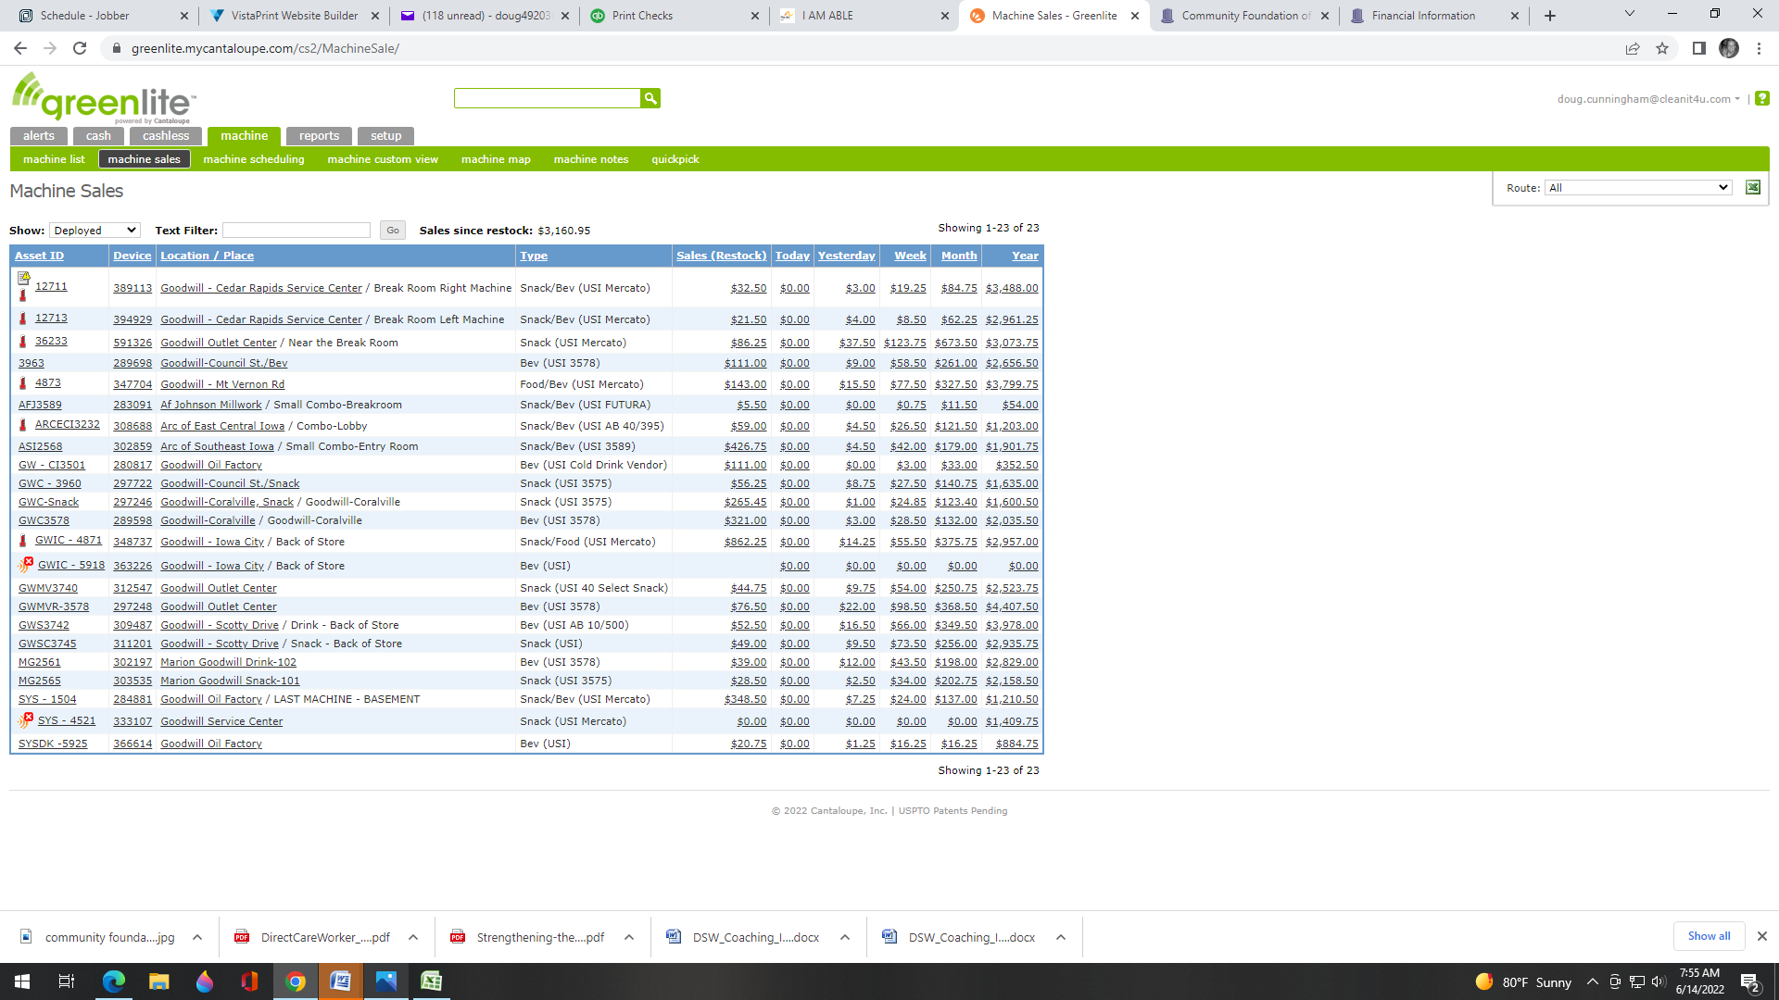
Task: Click Show all downloads button
Action: coord(1709,936)
